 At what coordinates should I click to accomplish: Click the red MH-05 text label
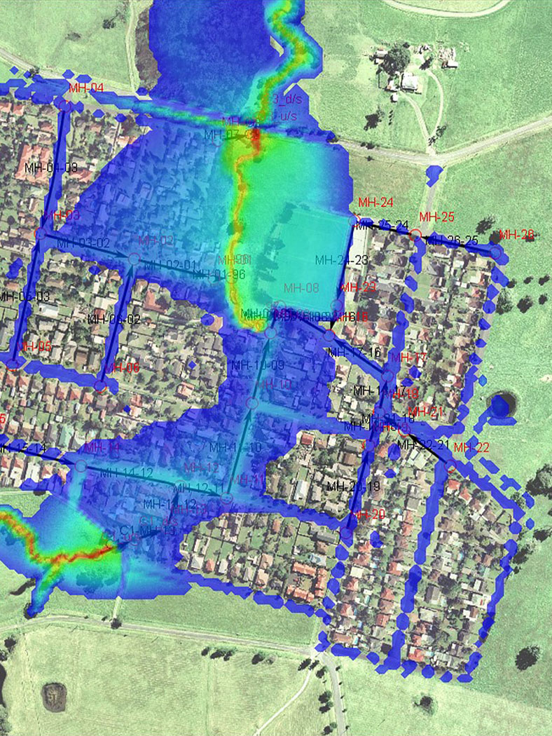tap(34, 347)
